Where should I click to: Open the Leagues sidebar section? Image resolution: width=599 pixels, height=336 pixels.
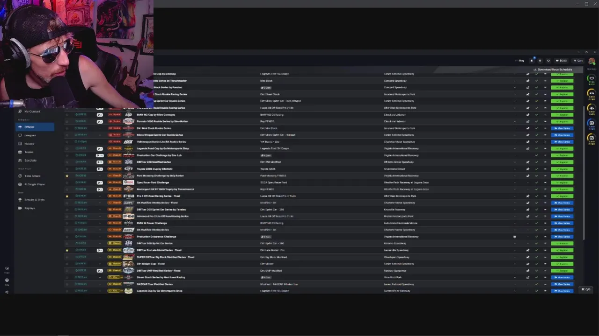coord(30,135)
